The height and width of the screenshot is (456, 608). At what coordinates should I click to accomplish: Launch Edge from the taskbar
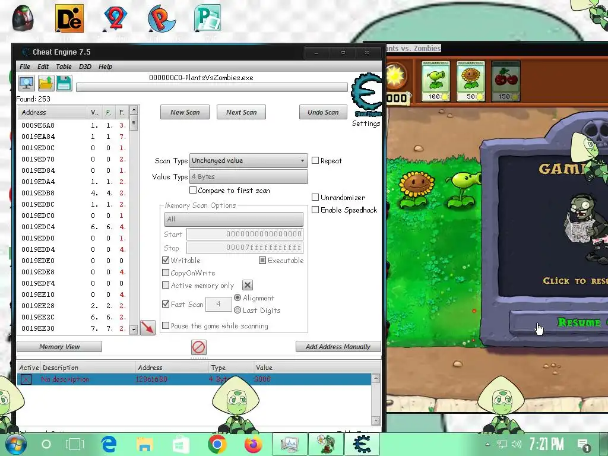coord(109,444)
